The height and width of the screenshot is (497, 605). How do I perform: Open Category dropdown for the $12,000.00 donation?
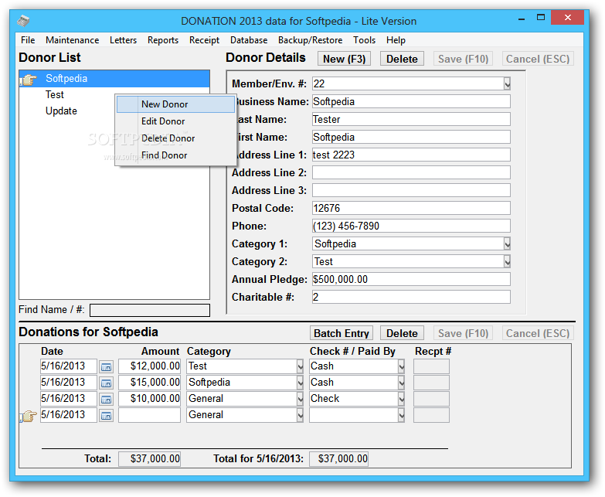point(301,366)
